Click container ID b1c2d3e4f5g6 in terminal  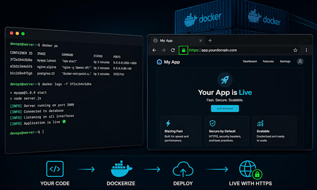[x=21, y=73]
